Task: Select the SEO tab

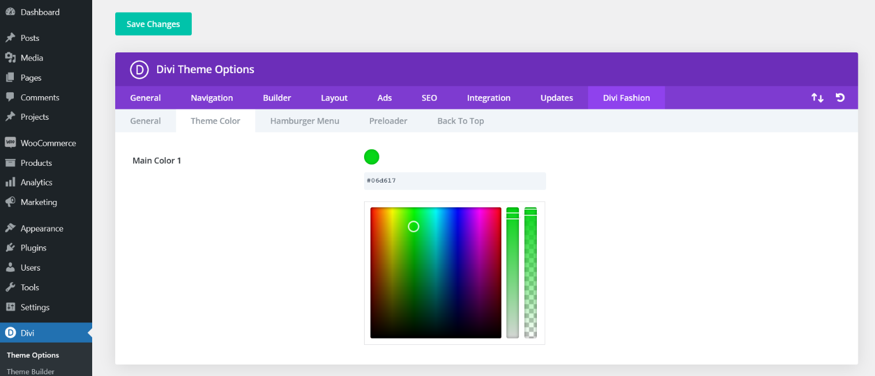Action: [429, 98]
